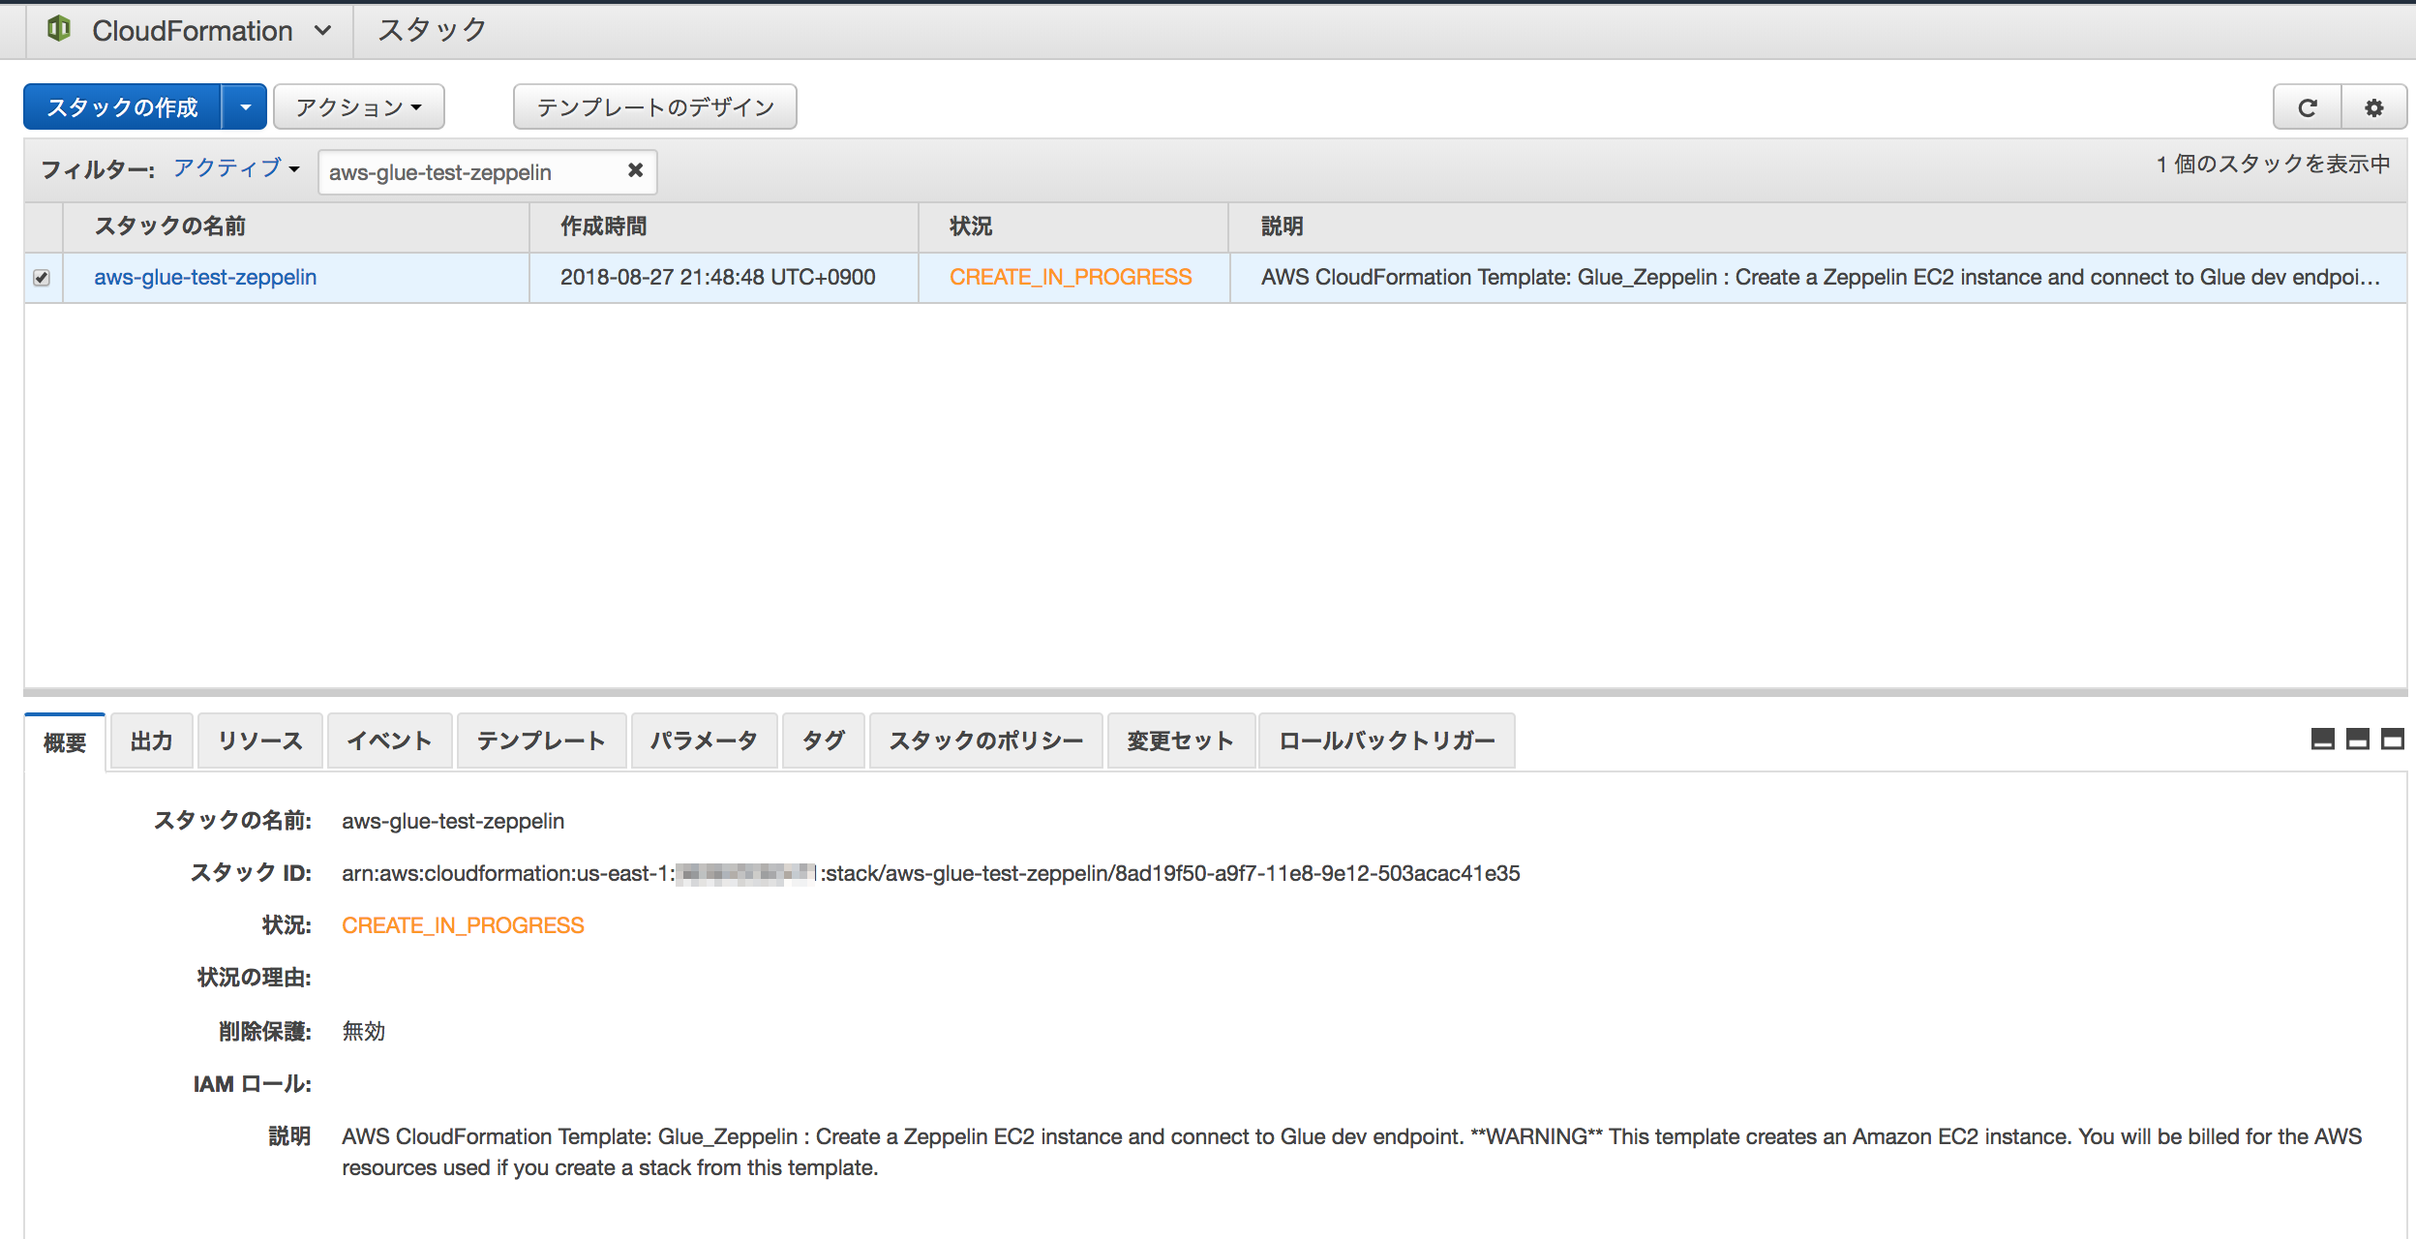Viewport: 2416px width, 1239px height.
Task: Open the Create Stack split-button arrow
Action: pyautogui.click(x=245, y=107)
